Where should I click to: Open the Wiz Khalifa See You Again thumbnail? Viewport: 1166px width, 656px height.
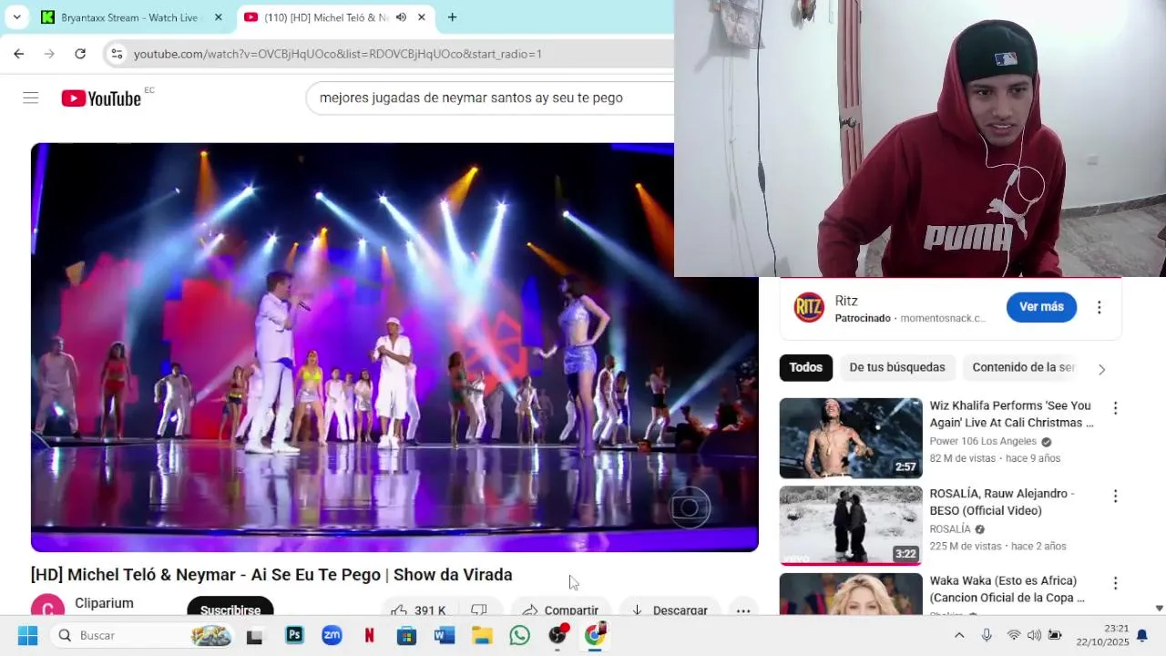(x=851, y=438)
